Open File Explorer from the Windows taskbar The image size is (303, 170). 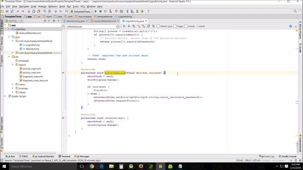point(111,166)
